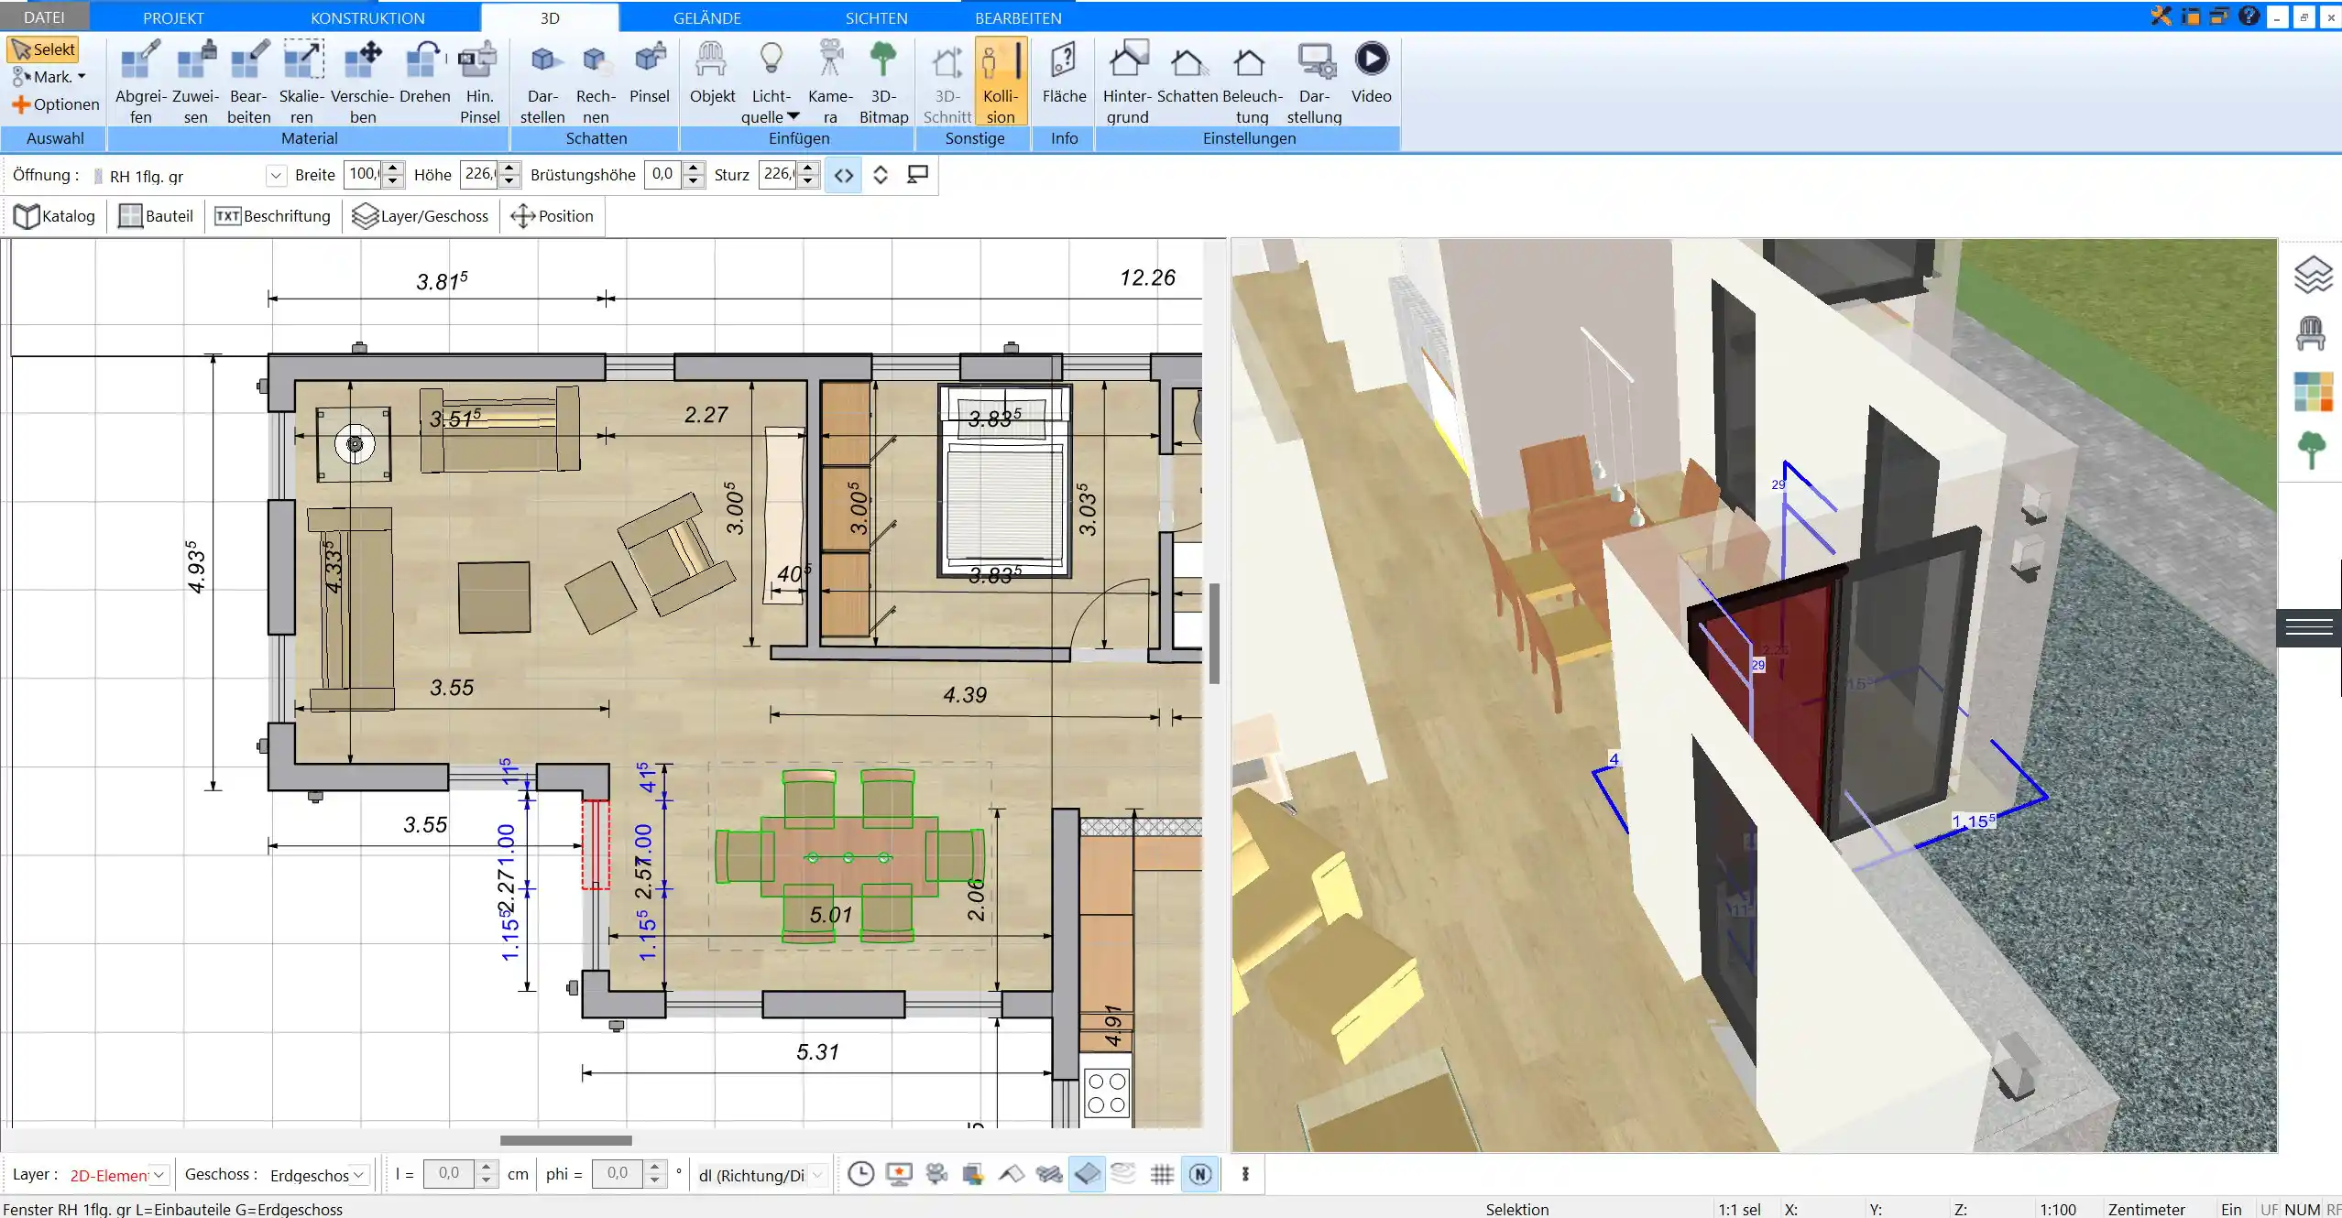Image resolution: width=2342 pixels, height=1218 pixels.
Task: Select the Schatten Pinsel tool
Action: pos(649,73)
